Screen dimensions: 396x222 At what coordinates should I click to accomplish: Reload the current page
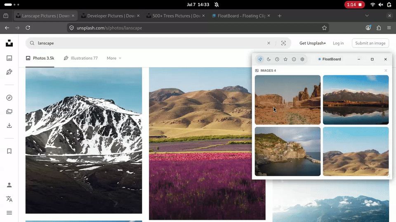tap(28, 28)
